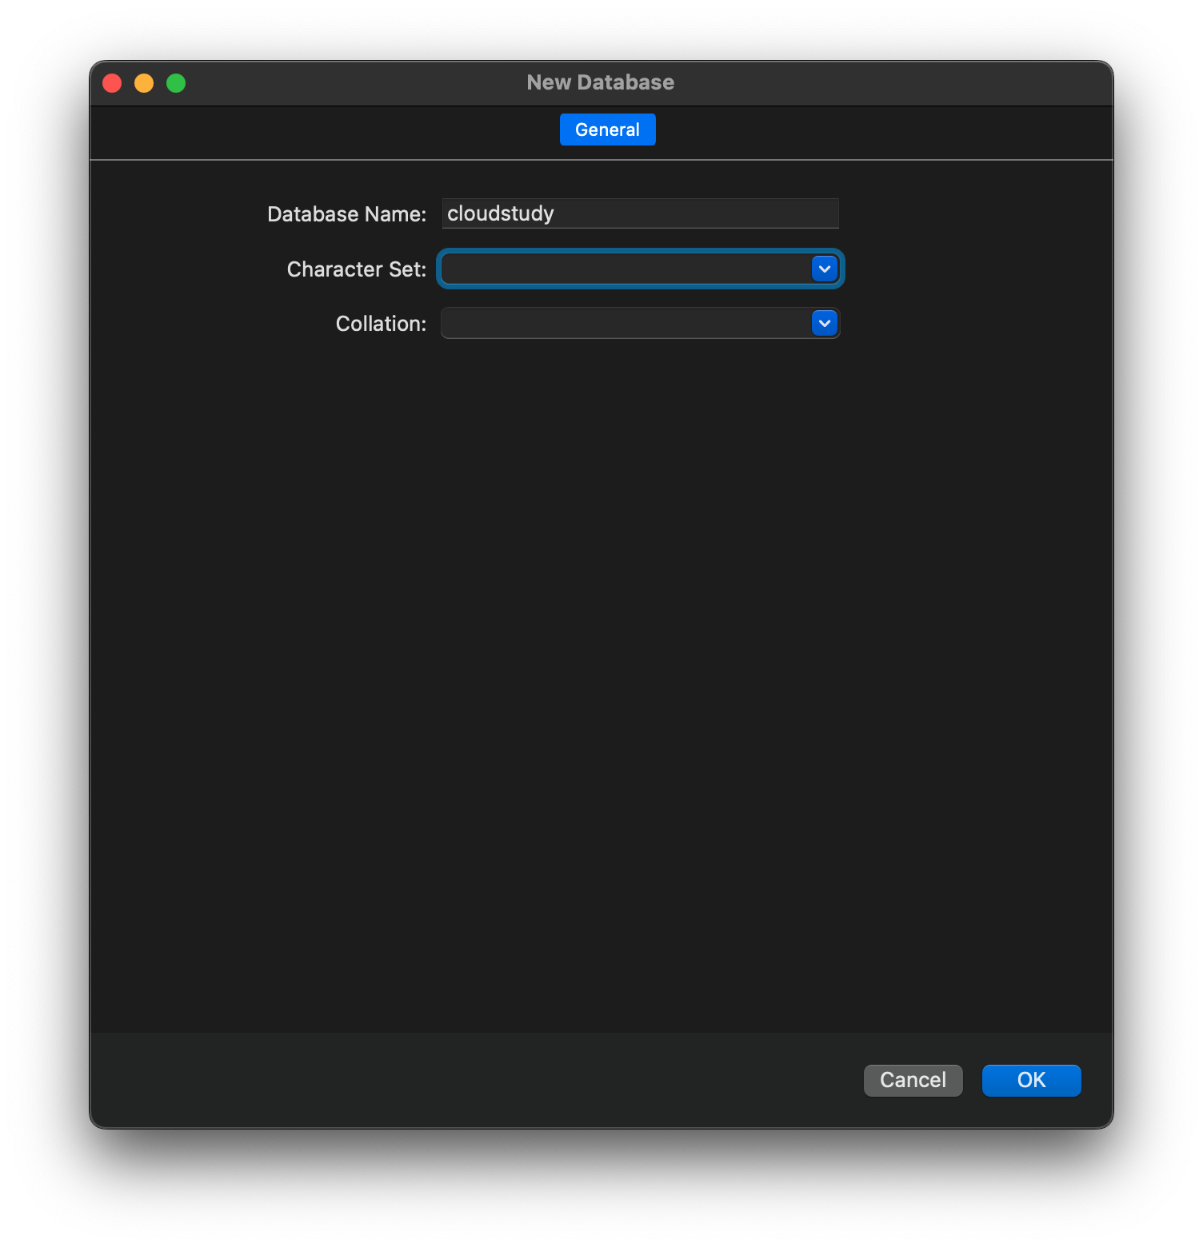1203x1247 pixels.
Task: Minimize using the yellow traffic light
Action: click(144, 82)
